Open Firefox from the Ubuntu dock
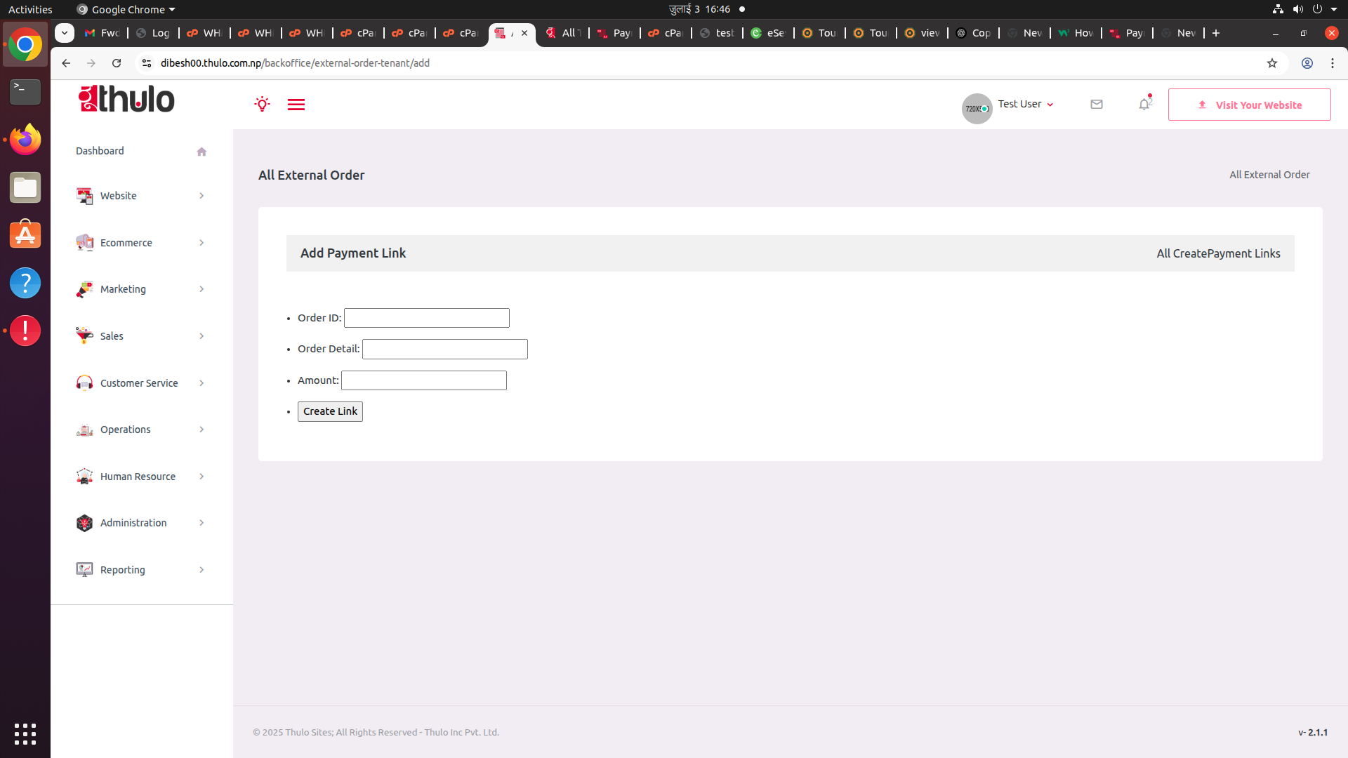 tap(25, 140)
